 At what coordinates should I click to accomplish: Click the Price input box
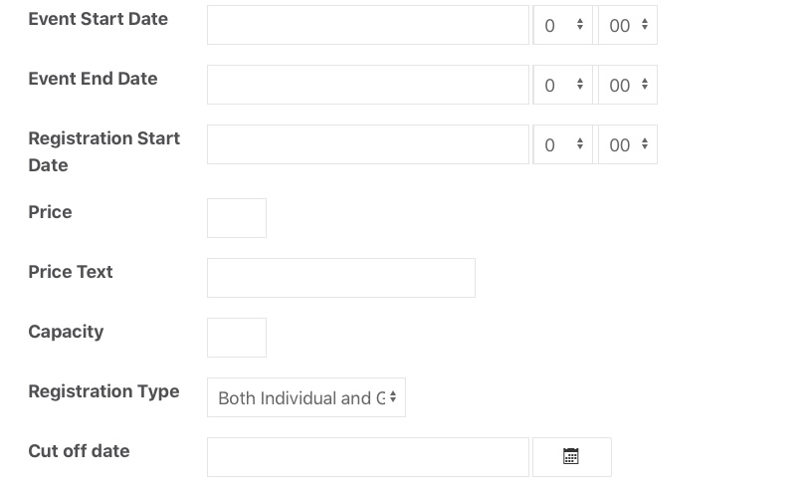click(x=237, y=218)
